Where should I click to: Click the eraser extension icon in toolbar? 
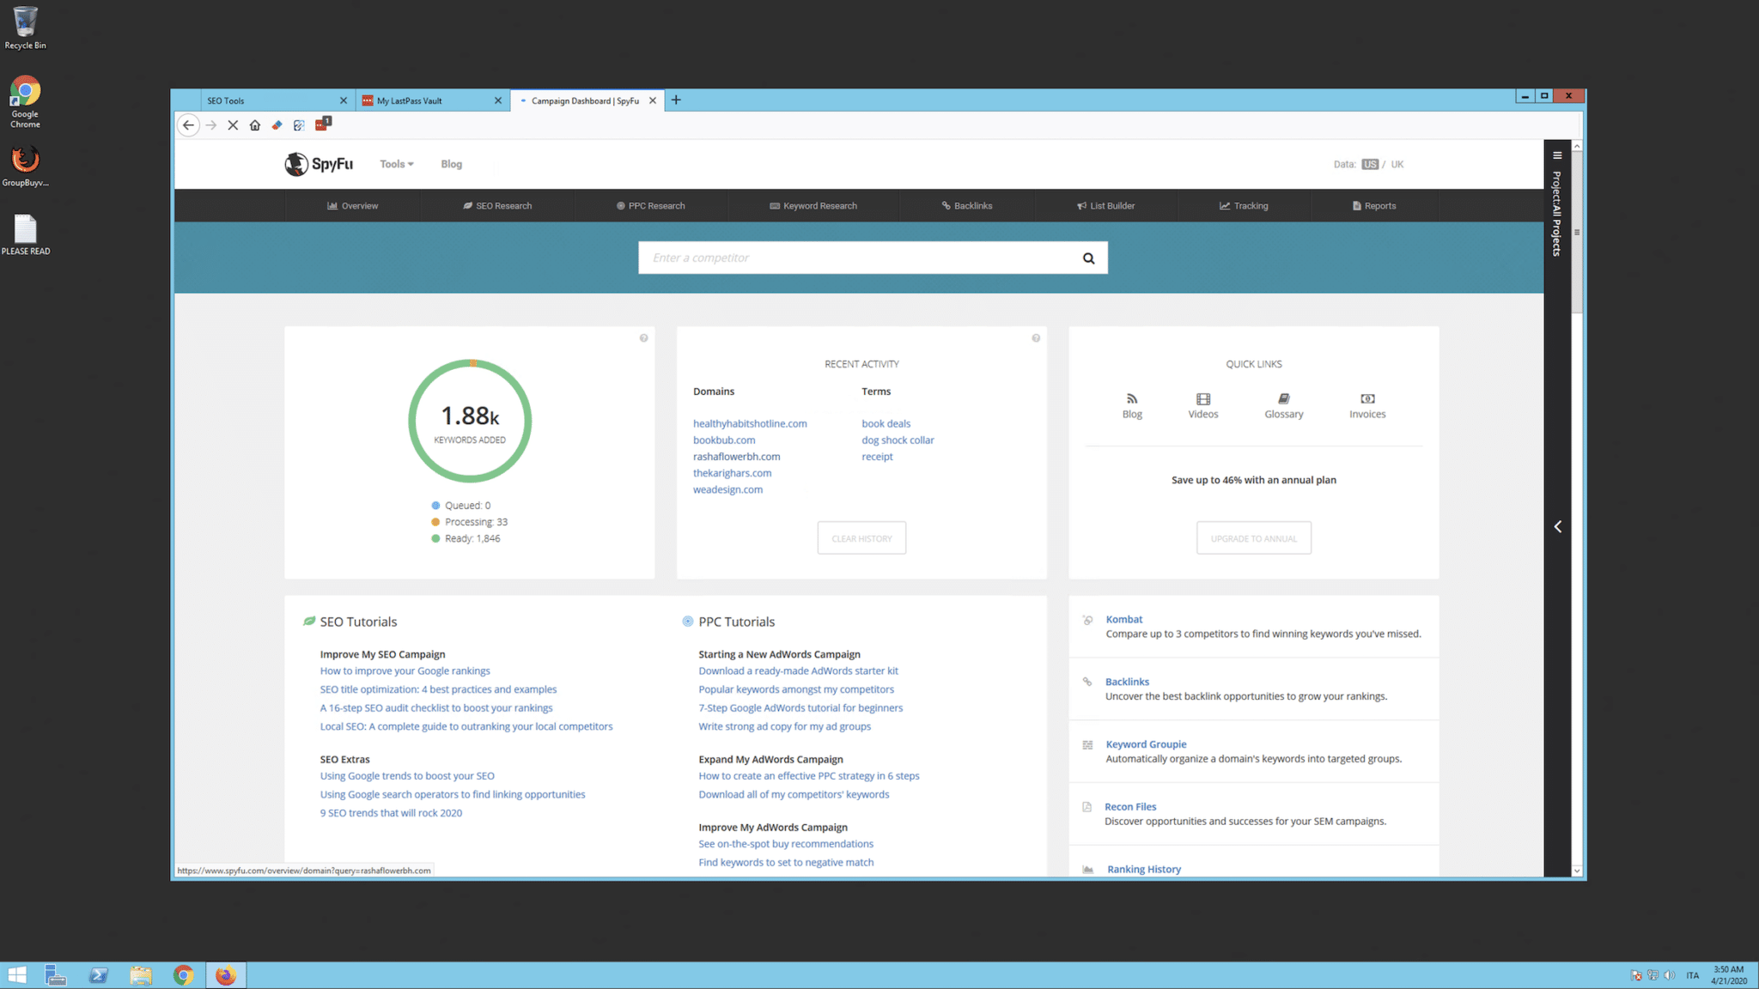[277, 125]
